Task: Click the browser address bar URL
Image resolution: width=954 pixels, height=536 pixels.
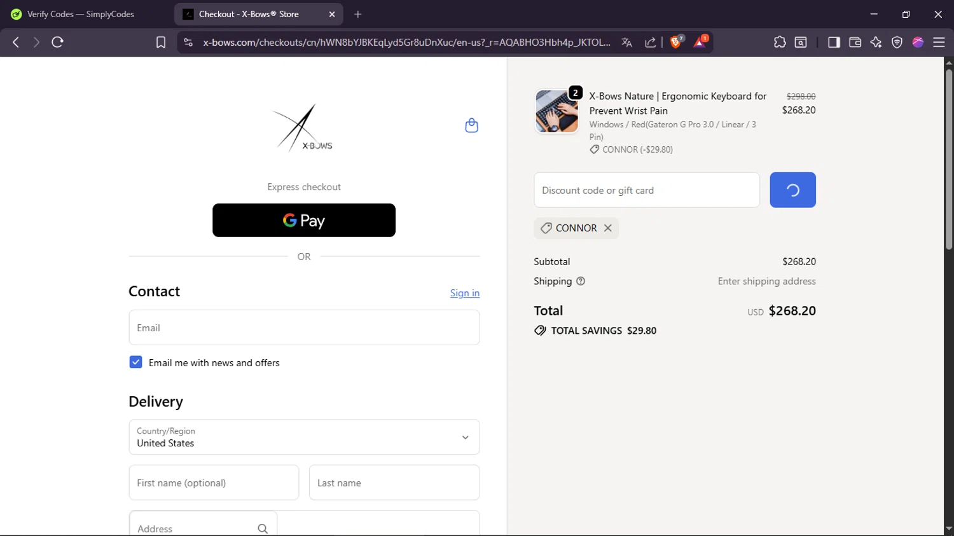Action: pos(406,42)
